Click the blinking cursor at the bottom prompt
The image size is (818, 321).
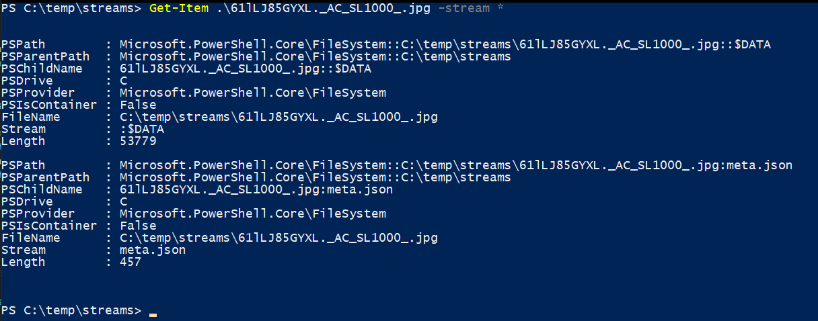point(153,313)
